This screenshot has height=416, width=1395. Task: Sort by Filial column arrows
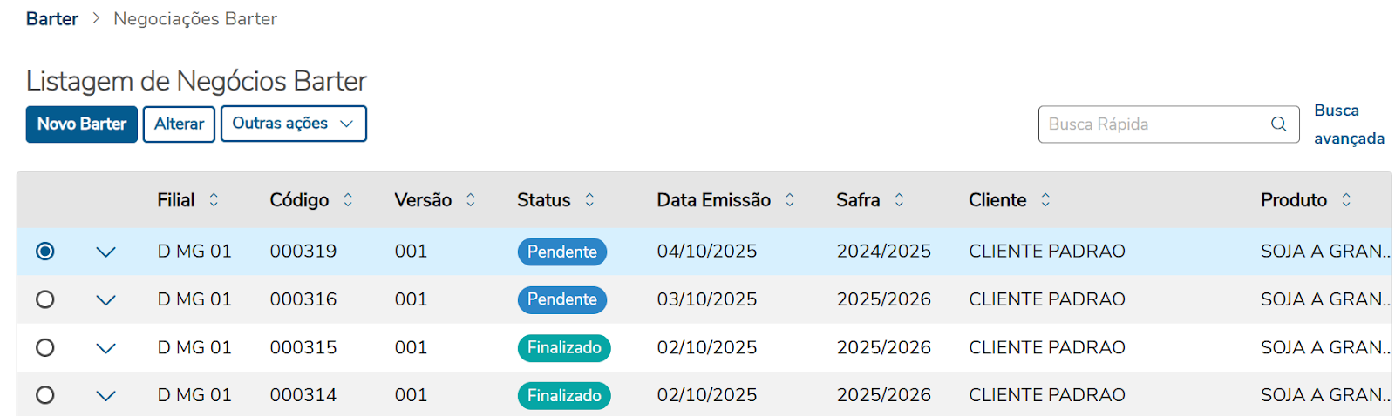(x=214, y=200)
